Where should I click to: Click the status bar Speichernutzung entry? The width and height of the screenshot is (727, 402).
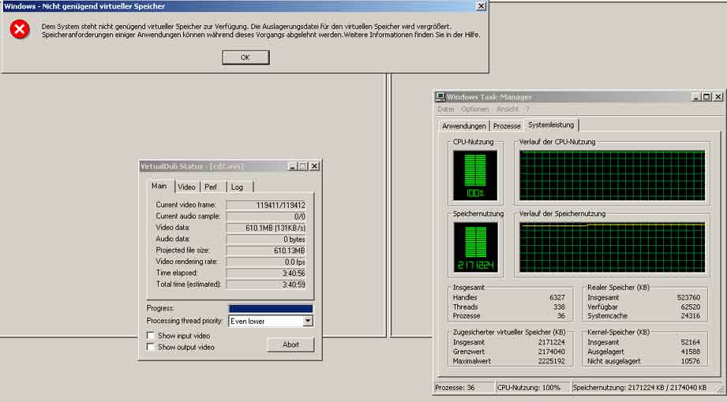tap(644, 388)
